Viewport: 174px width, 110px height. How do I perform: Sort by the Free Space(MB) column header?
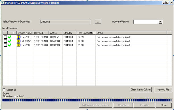(86, 33)
